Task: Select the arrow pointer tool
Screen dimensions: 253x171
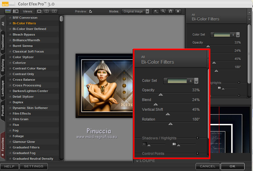Action: pyautogui.click(x=156, y=11)
